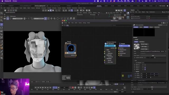Click the add node plus icon in Node Editor
This screenshot has width=169, height=95.
[x=63, y=25]
